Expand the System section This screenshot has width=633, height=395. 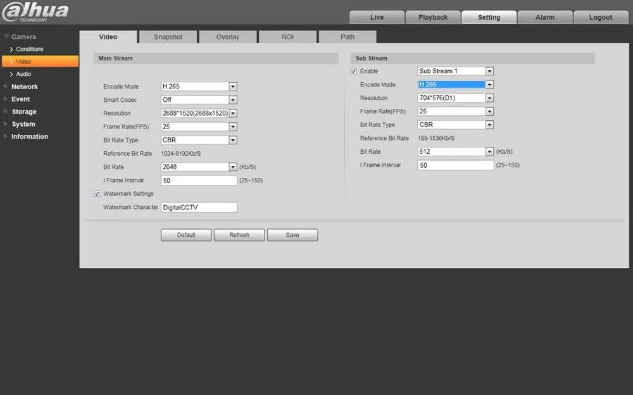pos(23,124)
